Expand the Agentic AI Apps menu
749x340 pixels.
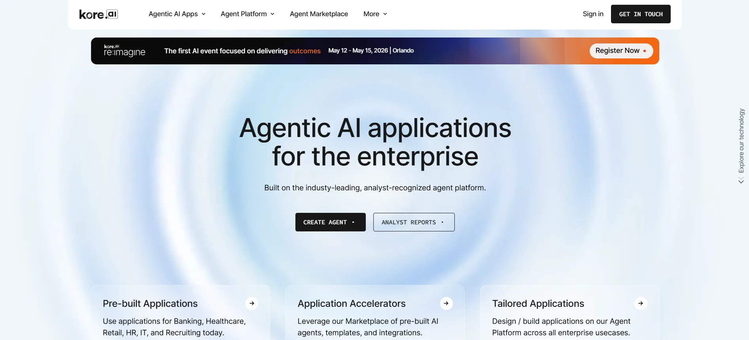(x=177, y=14)
